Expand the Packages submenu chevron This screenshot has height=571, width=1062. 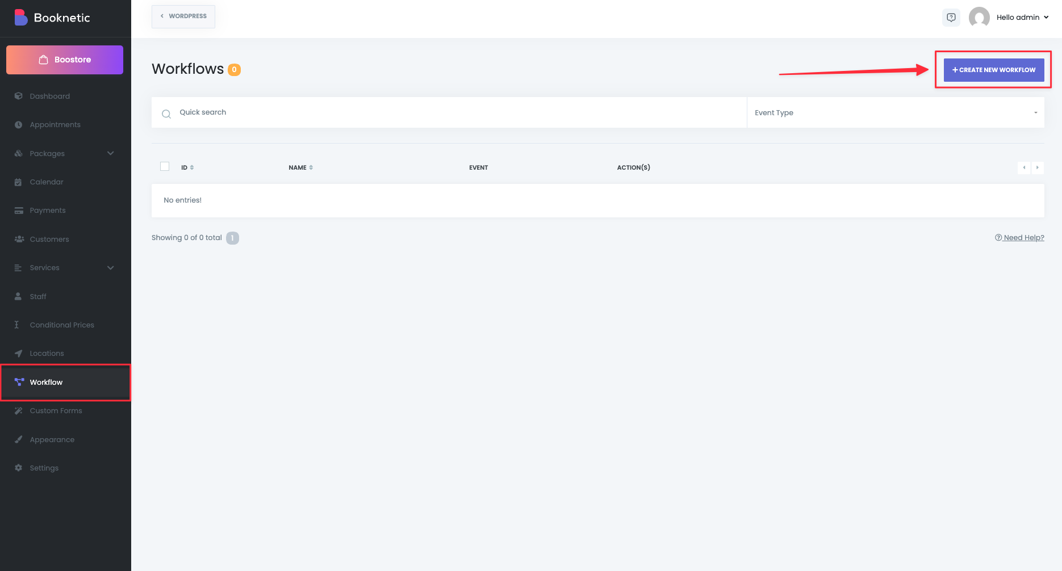[111, 153]
